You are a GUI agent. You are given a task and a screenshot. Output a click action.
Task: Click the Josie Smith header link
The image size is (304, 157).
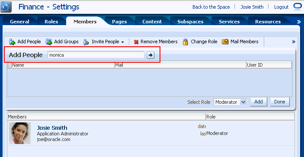point(252,7)
